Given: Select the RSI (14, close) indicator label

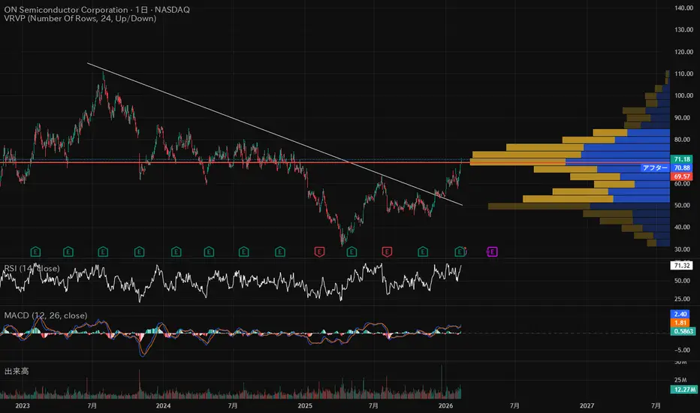Looking at the screenshot, I should coord(32,268).
